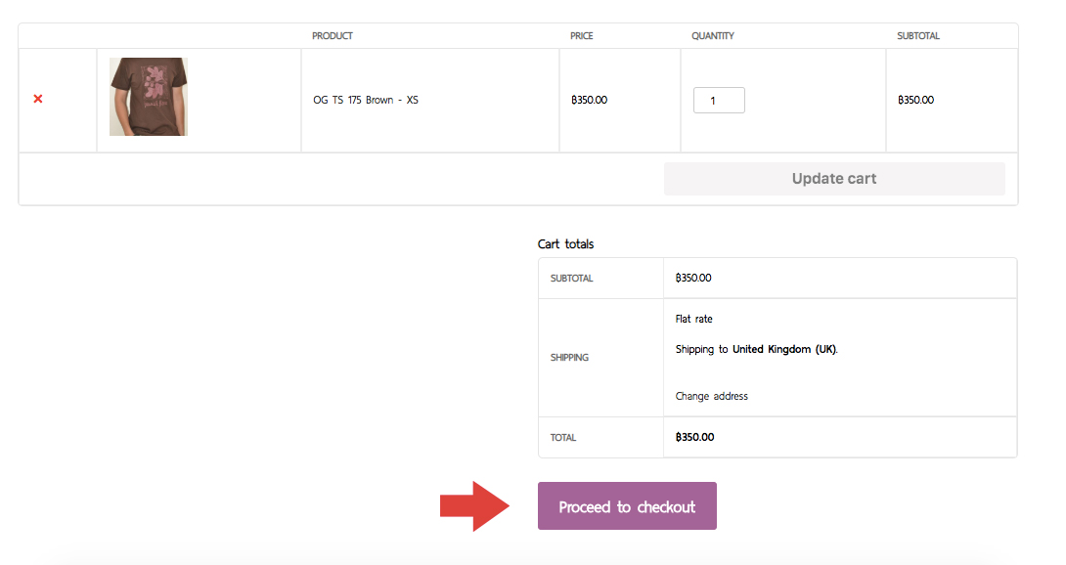Click the PRICE column header
The image size is (1066, 565).
(x=581, y=36)
